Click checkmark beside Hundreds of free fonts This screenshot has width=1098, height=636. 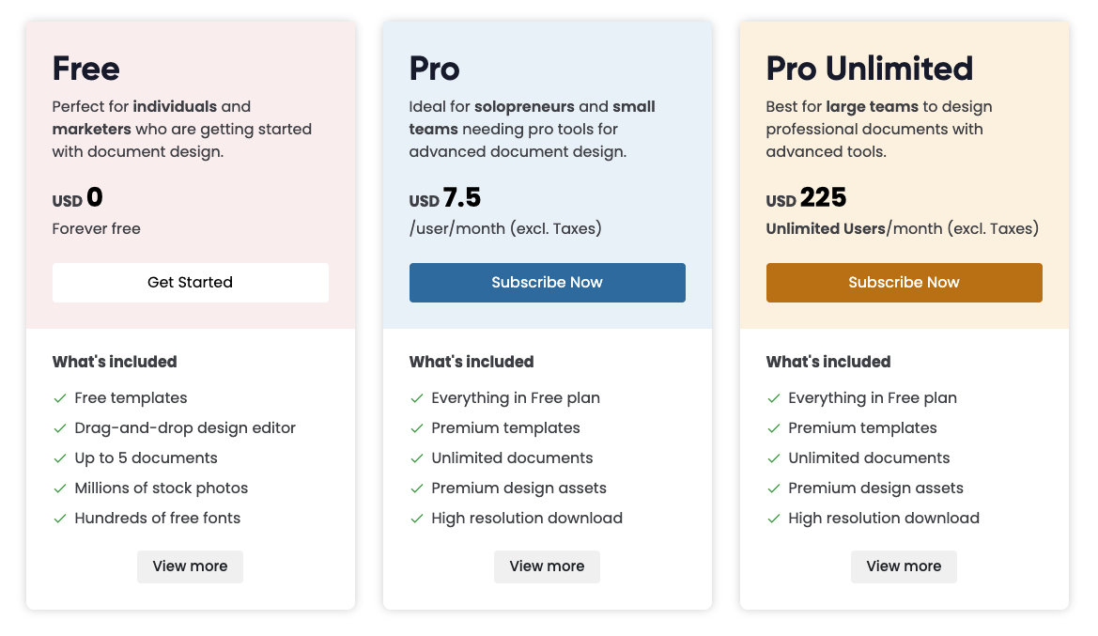tap(60, 519)
